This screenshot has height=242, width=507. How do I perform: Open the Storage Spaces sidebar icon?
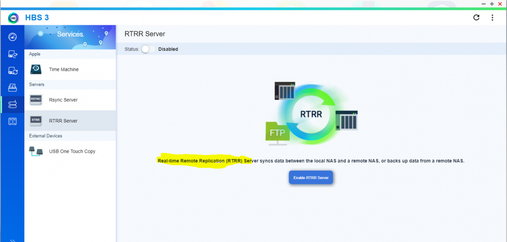click(x=12, y=122)
